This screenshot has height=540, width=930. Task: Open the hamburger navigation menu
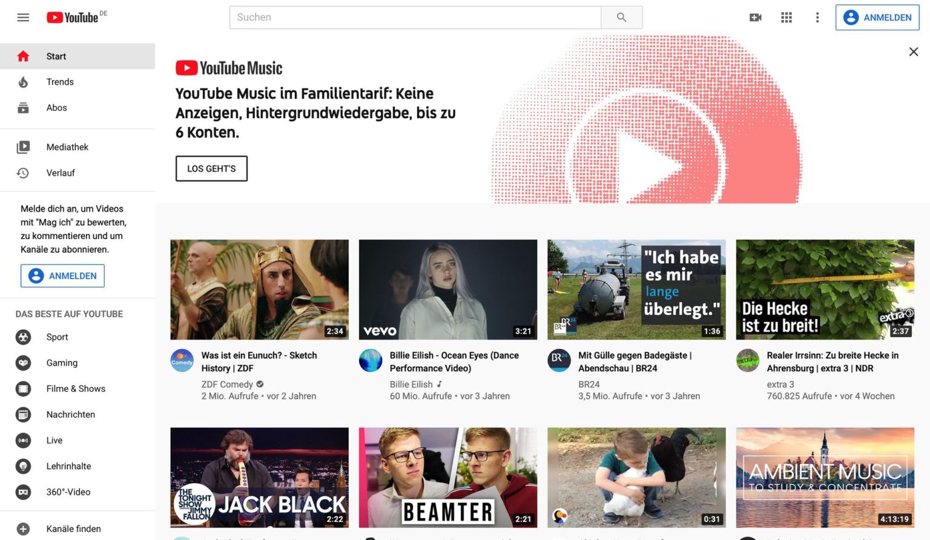coord(23,17)
